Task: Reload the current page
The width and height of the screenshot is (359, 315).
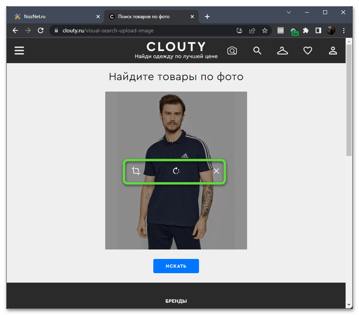Action: [41, 30]
